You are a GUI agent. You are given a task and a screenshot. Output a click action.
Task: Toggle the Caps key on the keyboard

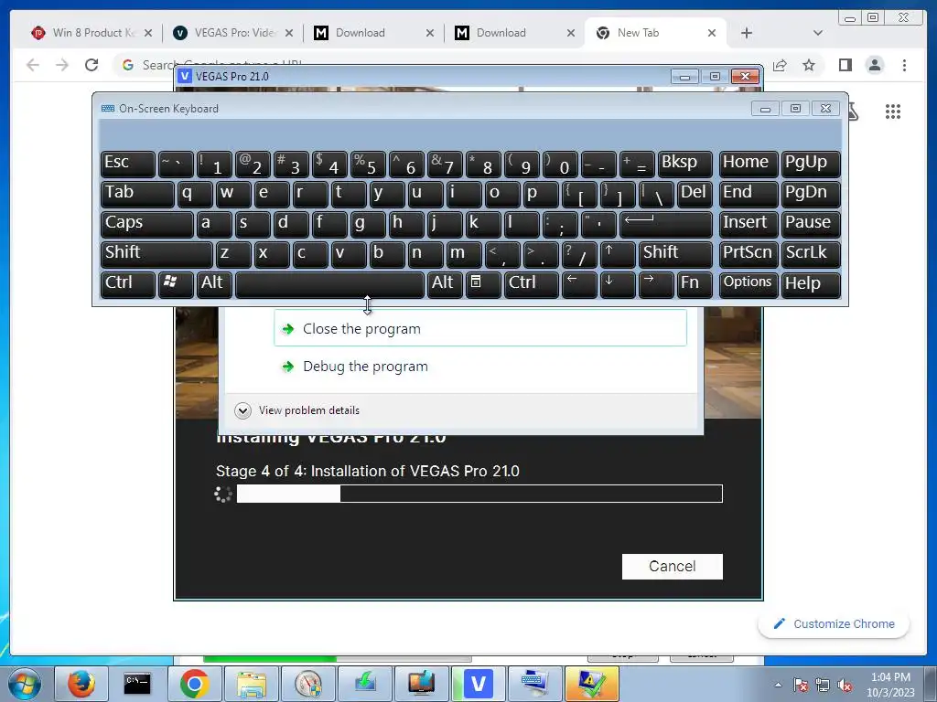click(147, 224)
